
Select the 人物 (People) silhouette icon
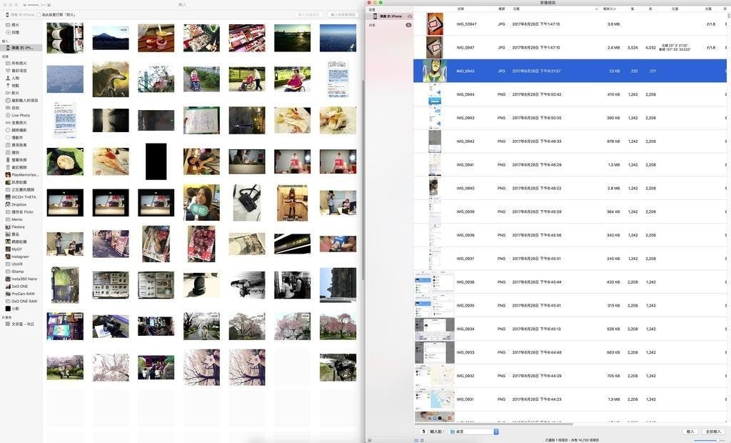click(8, 78)
